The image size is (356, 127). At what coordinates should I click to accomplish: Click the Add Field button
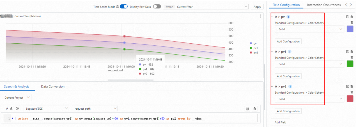[x=280, y=122]
